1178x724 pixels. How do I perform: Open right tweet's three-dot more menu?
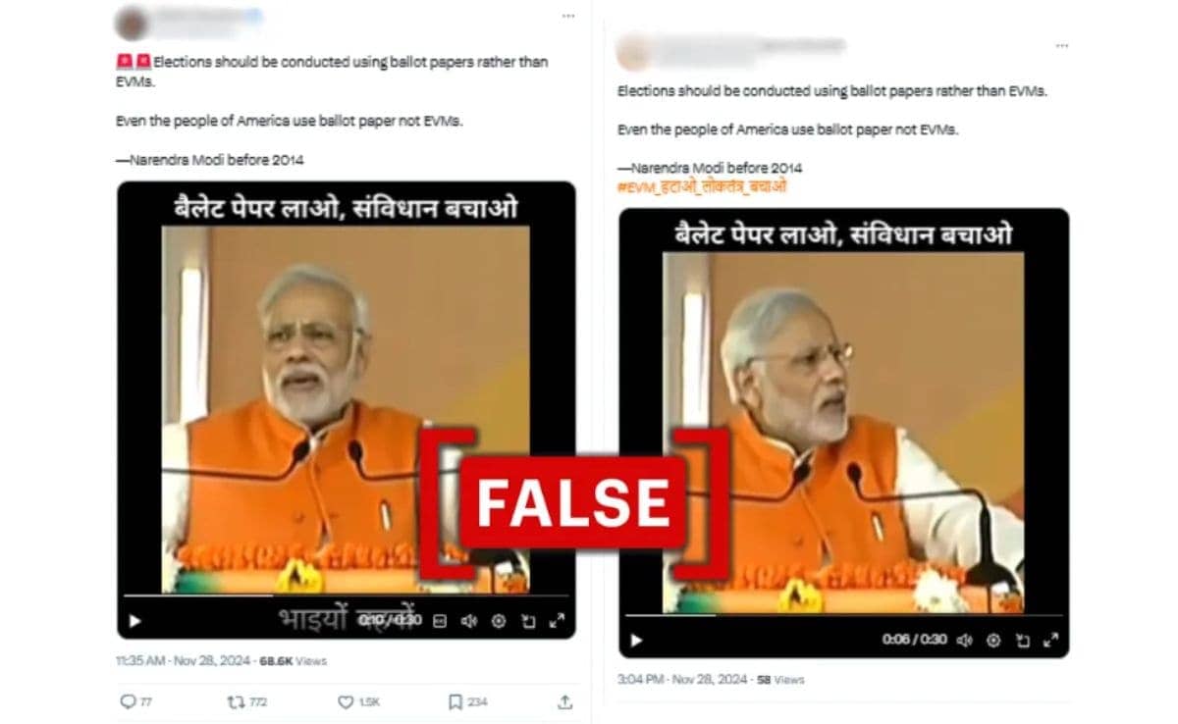click(x=1059, y=45)
